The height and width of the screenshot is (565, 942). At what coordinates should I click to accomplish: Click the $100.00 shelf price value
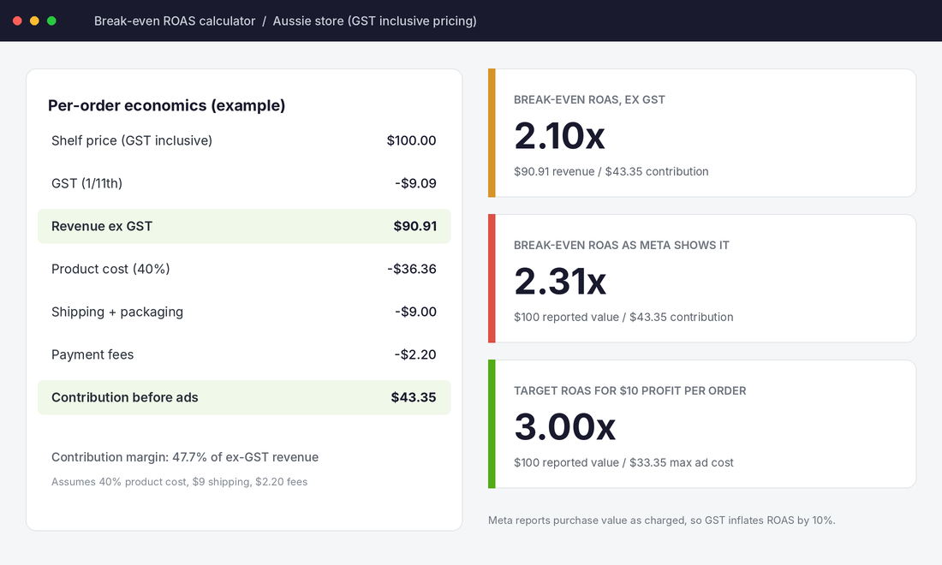tap(412, 140)
